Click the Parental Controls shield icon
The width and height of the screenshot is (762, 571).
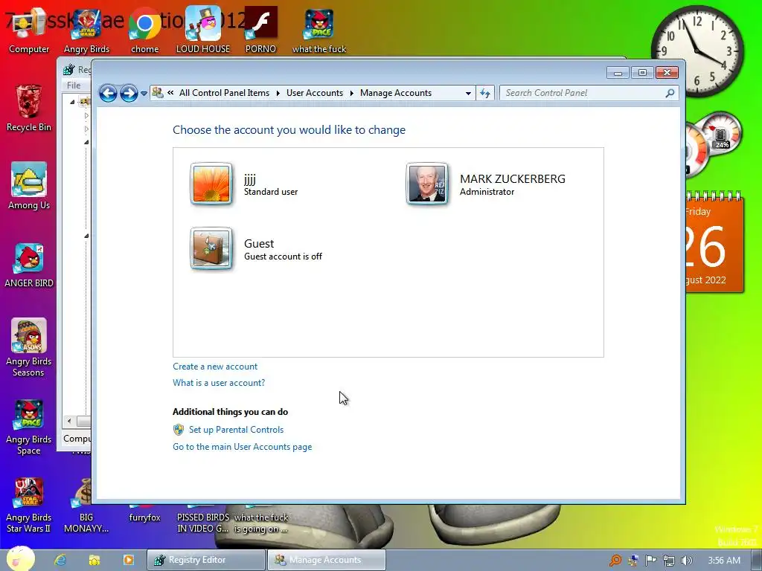pos(179,430)
